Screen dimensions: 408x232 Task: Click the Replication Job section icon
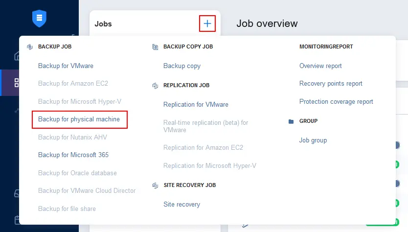155,86
